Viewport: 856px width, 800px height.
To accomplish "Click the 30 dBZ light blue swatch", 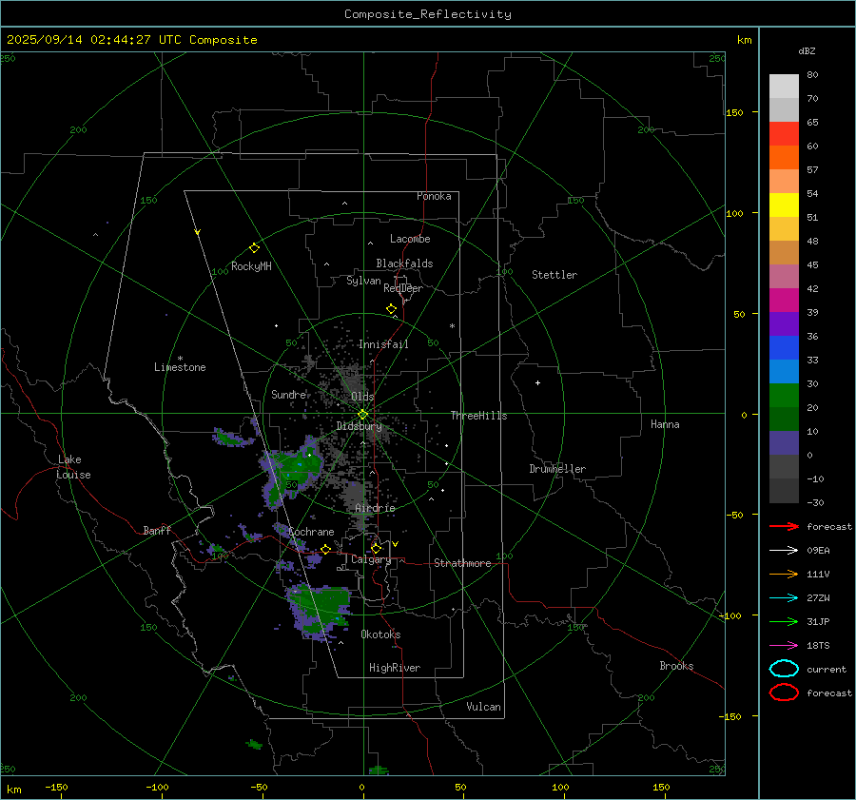I will coord(784,372).
